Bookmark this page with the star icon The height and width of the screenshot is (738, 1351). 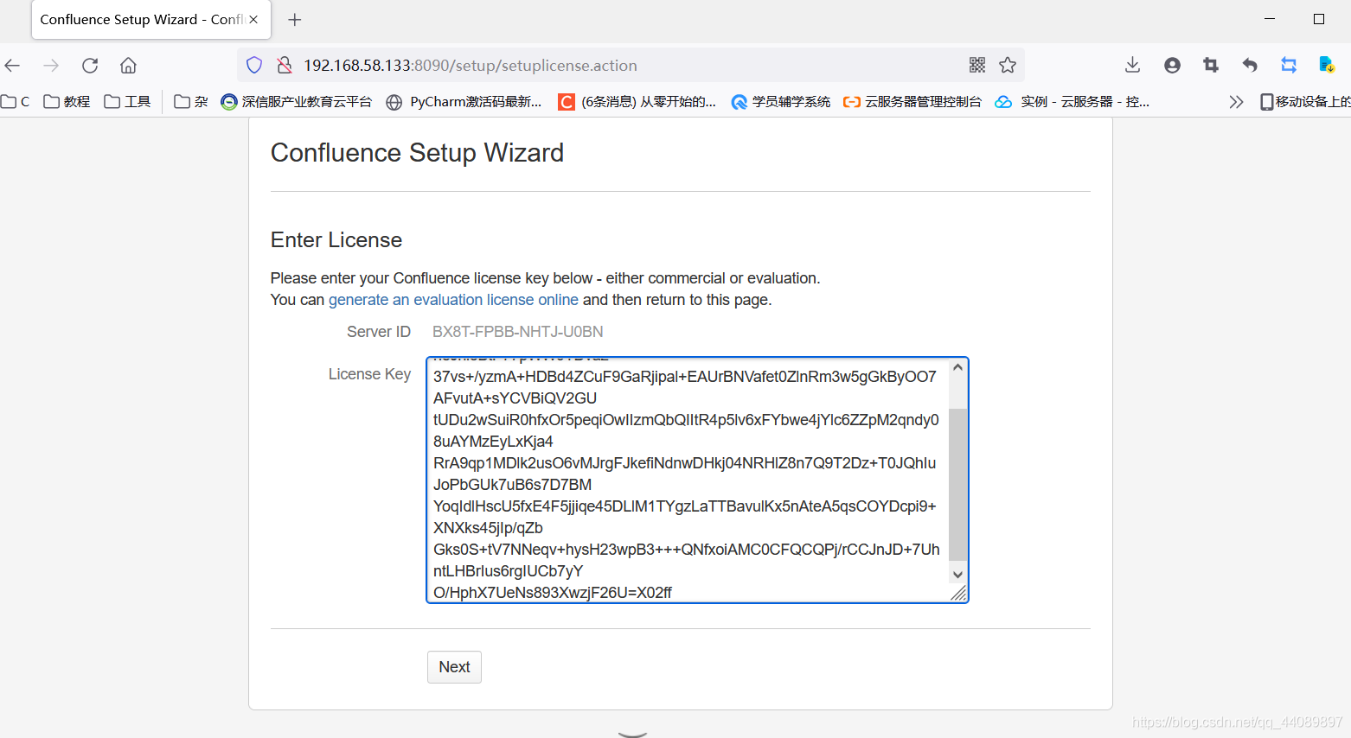(1008, 65)
